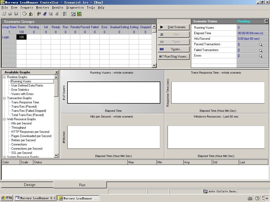Click magnifier next to Errors
The image size is (270, 202).
coord(261,56)
